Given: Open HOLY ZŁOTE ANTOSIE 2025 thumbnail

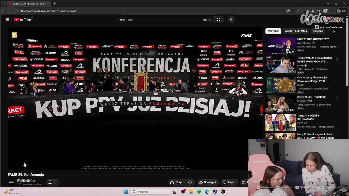Looking at the screenshot, I should 281,46.
